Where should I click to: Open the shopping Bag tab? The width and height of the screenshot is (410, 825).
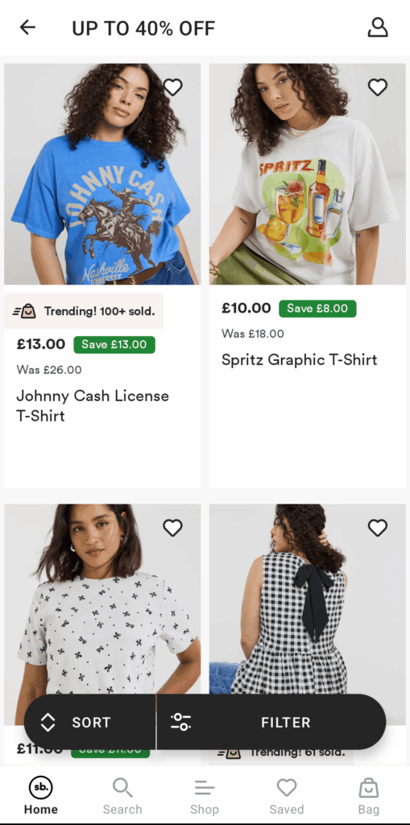(368, 795)
